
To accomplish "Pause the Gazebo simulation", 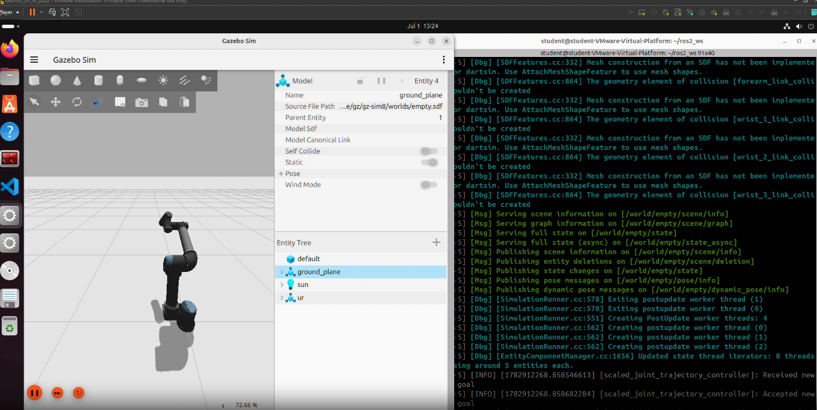I will [x=34, y=393].
